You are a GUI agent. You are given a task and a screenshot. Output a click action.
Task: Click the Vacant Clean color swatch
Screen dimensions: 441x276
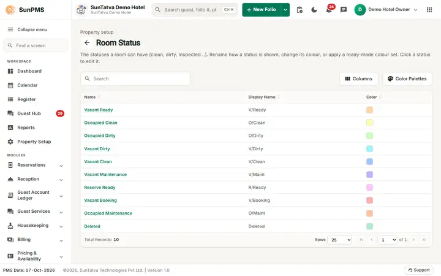pyautogui.click(x=369, y=162)
